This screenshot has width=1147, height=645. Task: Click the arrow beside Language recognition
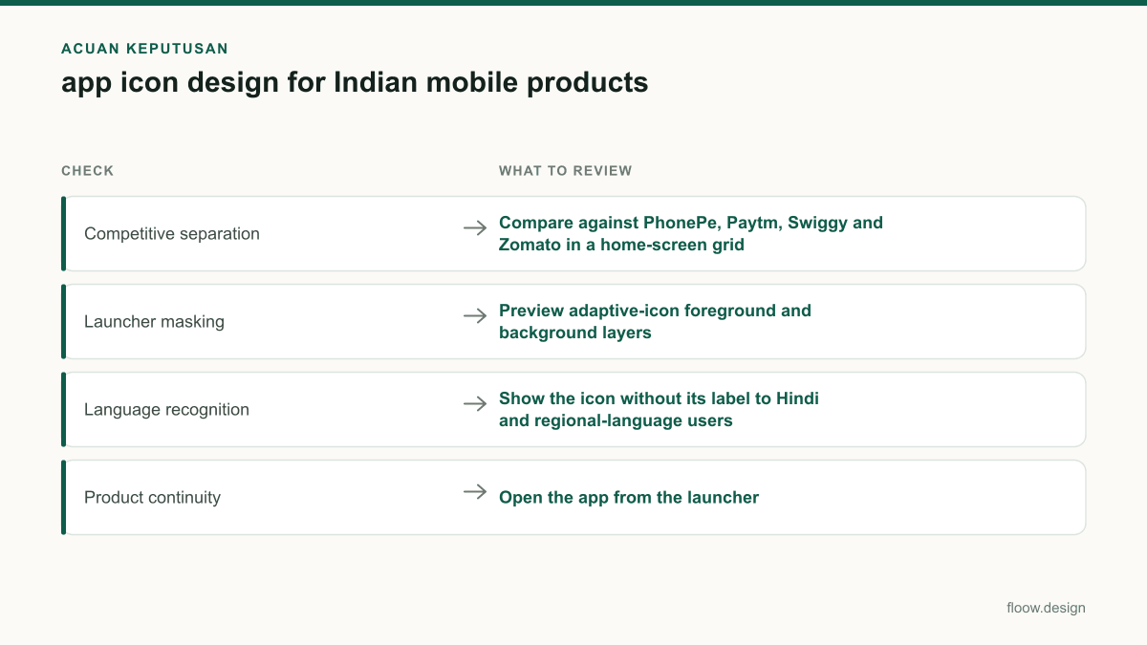click(x=475, y=403)
